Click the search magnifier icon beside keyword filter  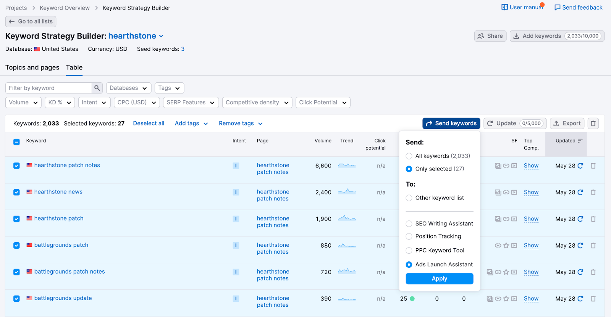[x=97, y=88]
